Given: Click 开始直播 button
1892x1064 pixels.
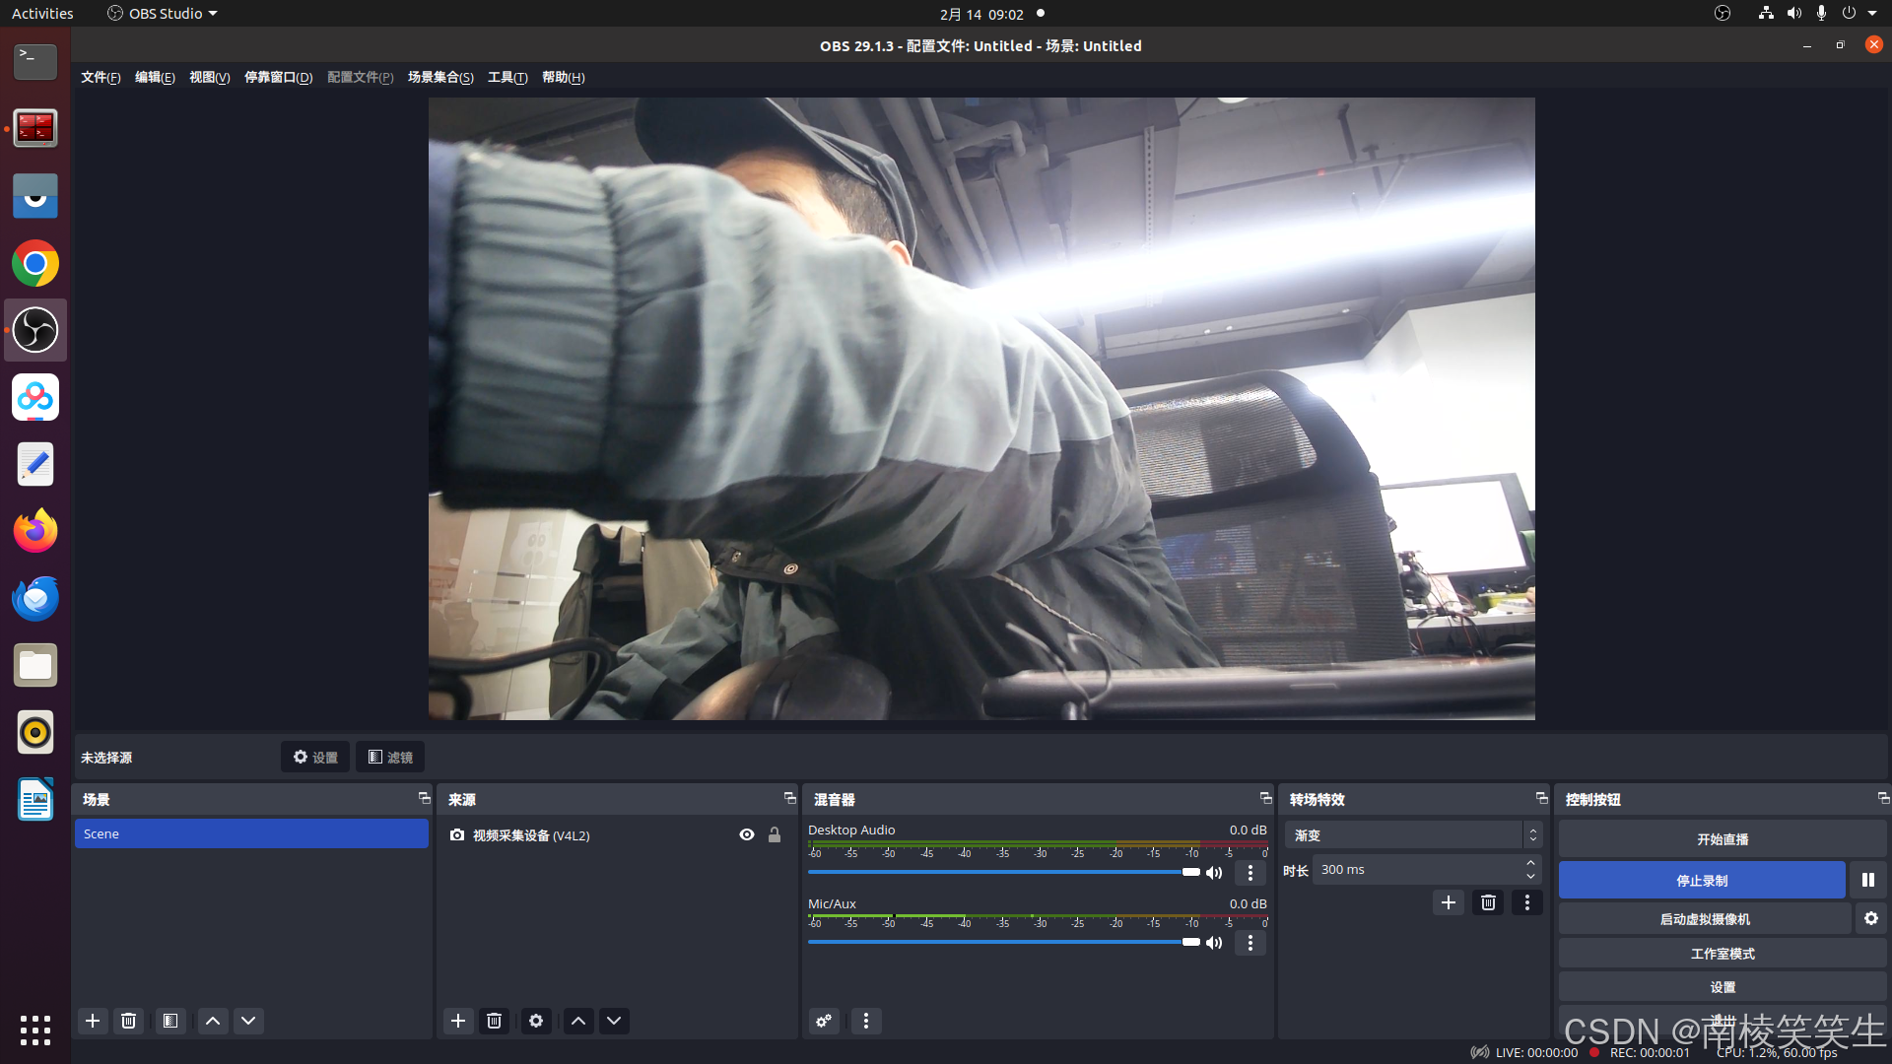Looking at the screenshot, I should tap(1723, 839).
